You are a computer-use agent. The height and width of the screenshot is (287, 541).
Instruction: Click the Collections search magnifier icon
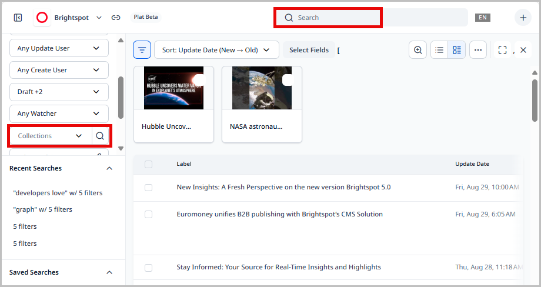tap(100, 136)
